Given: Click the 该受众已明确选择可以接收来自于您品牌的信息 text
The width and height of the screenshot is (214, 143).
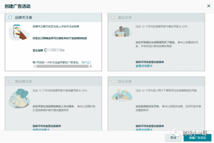Looking at the screenshot, I should [x=60, y=38].
